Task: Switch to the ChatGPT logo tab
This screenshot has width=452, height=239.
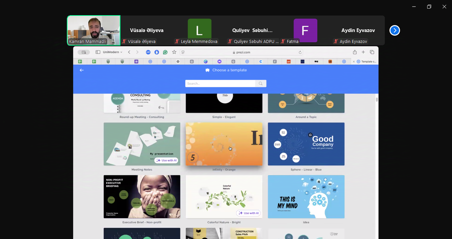Action: [178, 61]
